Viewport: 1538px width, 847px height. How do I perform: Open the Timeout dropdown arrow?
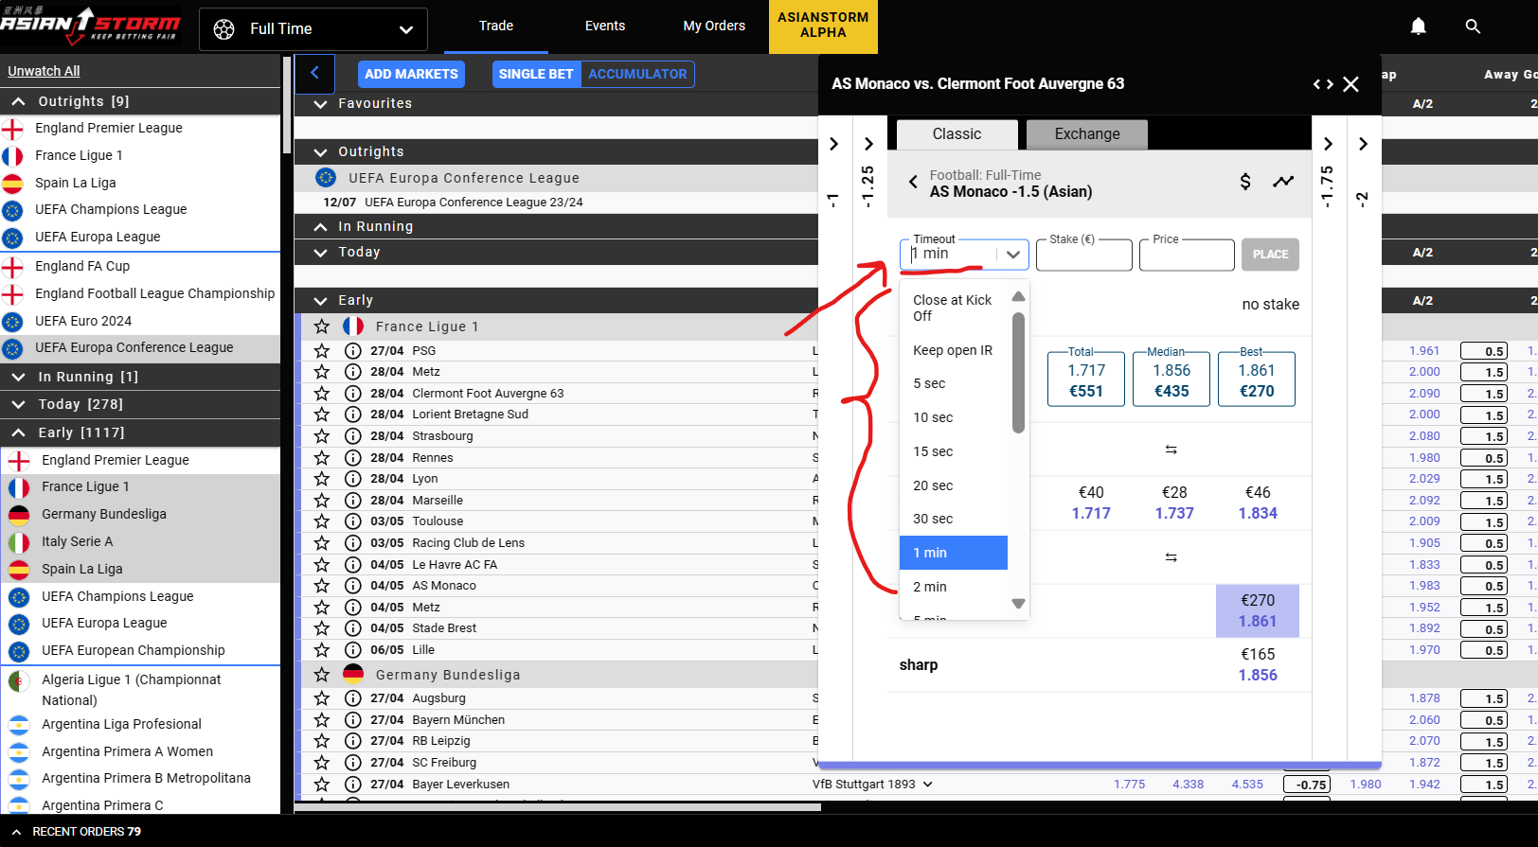[x=1012, y=254]
